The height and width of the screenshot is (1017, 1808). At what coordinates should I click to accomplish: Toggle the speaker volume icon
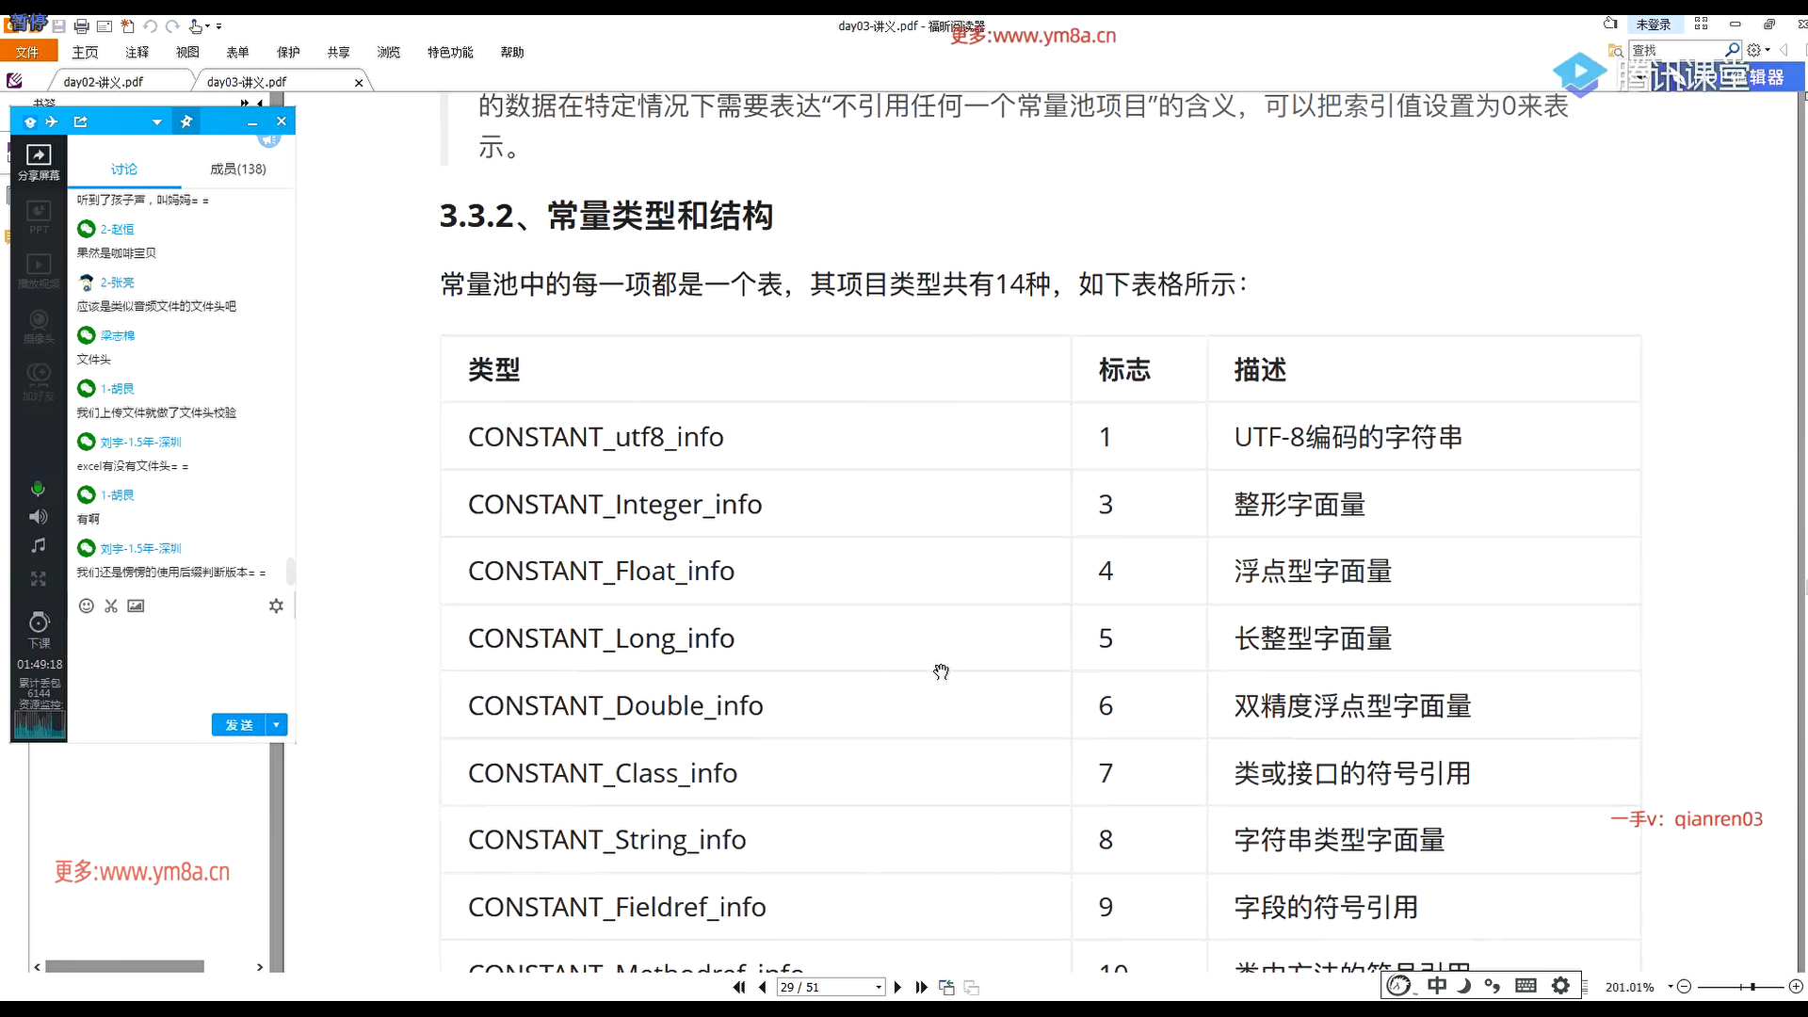tap(38, 516)
